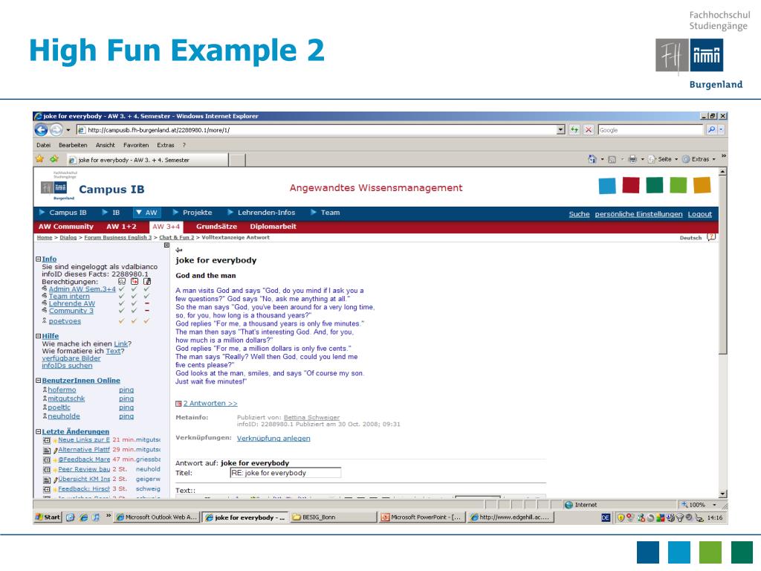This screenshot has height=571, width=761.
Task: Click the Windows Start button
Action: coord(48,517)
